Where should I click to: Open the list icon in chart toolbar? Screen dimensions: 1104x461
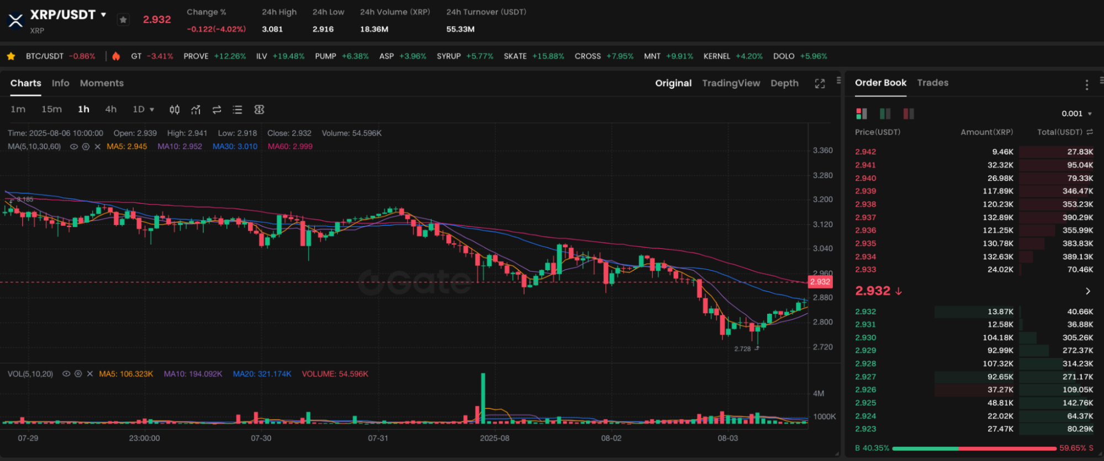(237, 110)
